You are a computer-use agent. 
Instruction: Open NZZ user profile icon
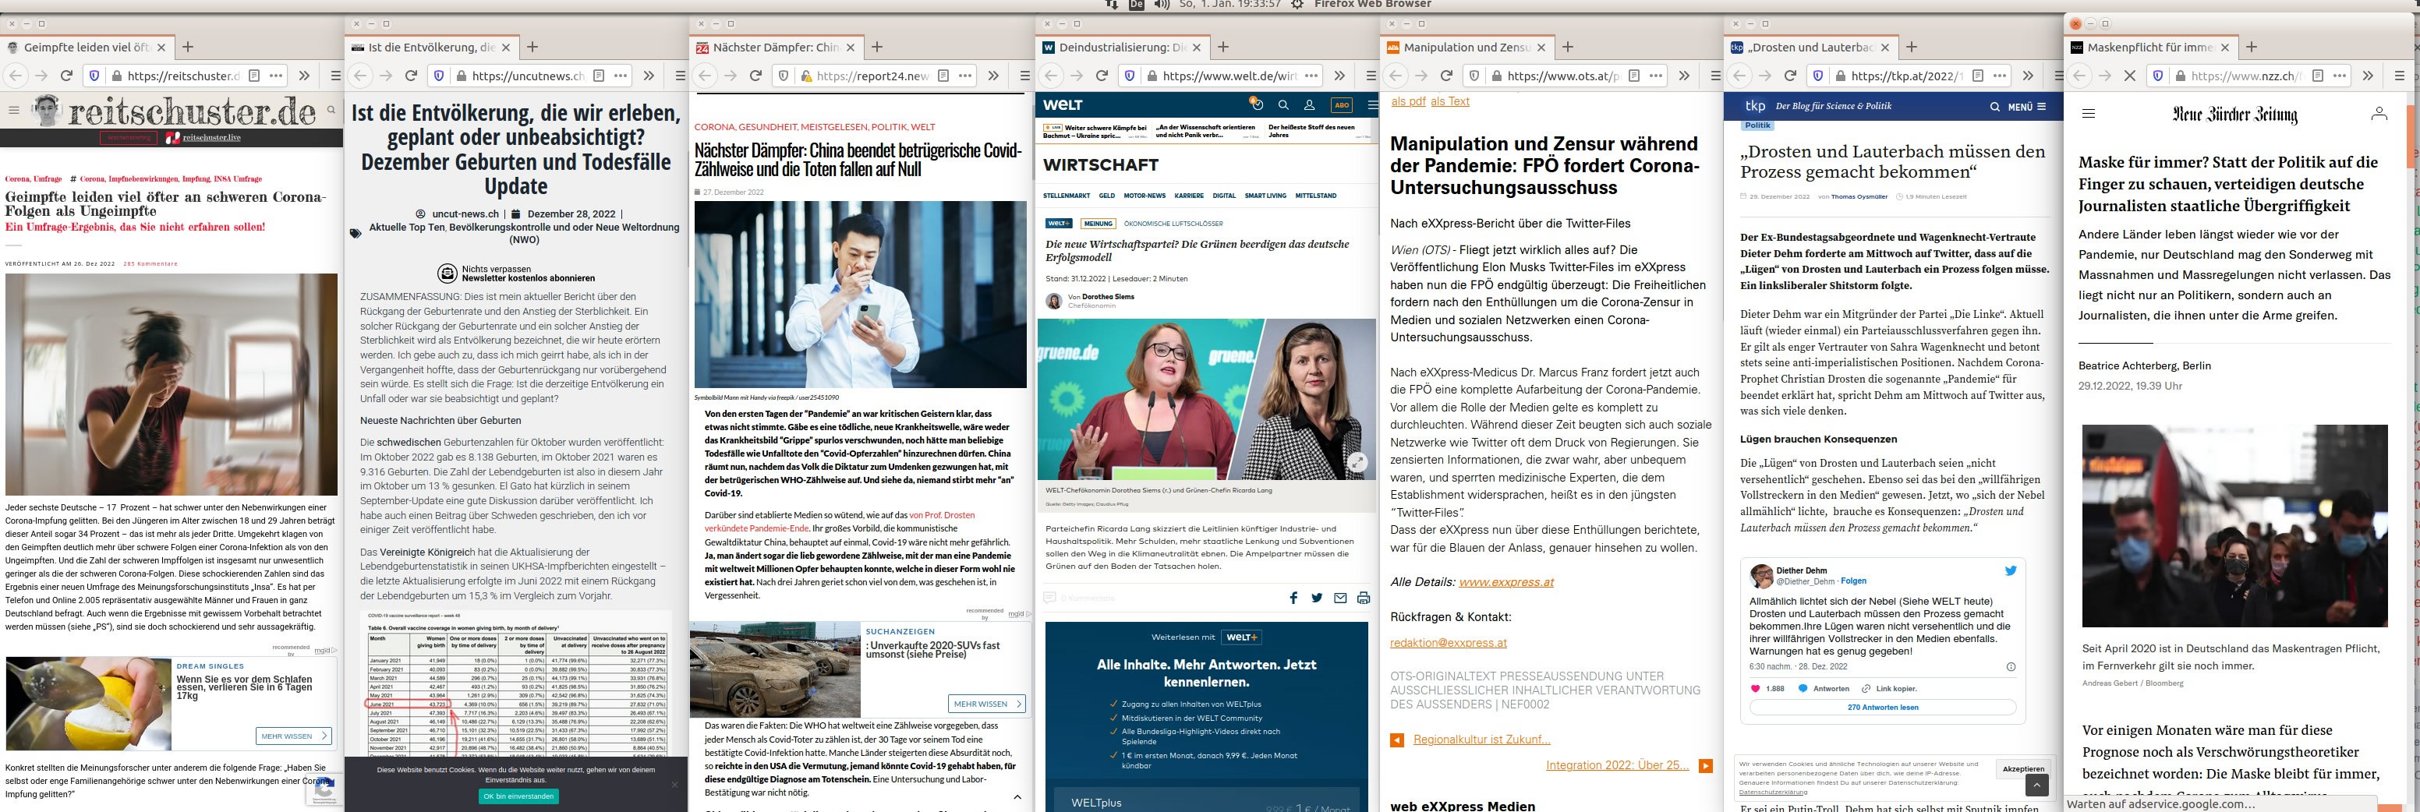[x=2379, y=114]
